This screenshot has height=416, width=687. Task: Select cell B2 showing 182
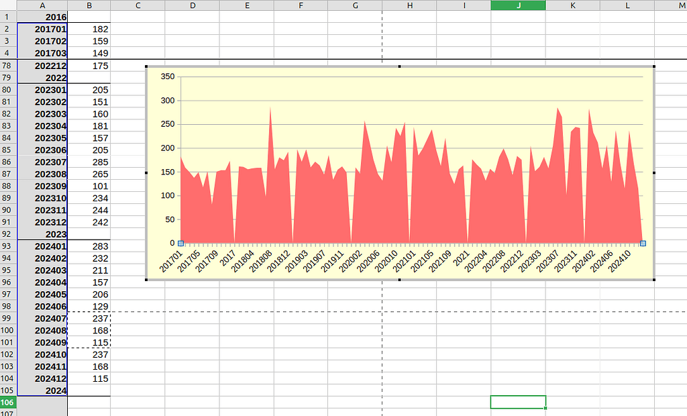point(89,29)
